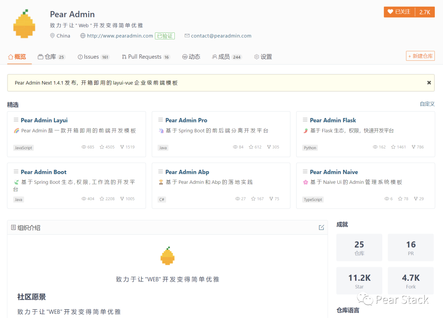Image resolution: width=443 pixels, height=318 pixels.
Task: Open the 成员 members tab
Action: (227, 57)
